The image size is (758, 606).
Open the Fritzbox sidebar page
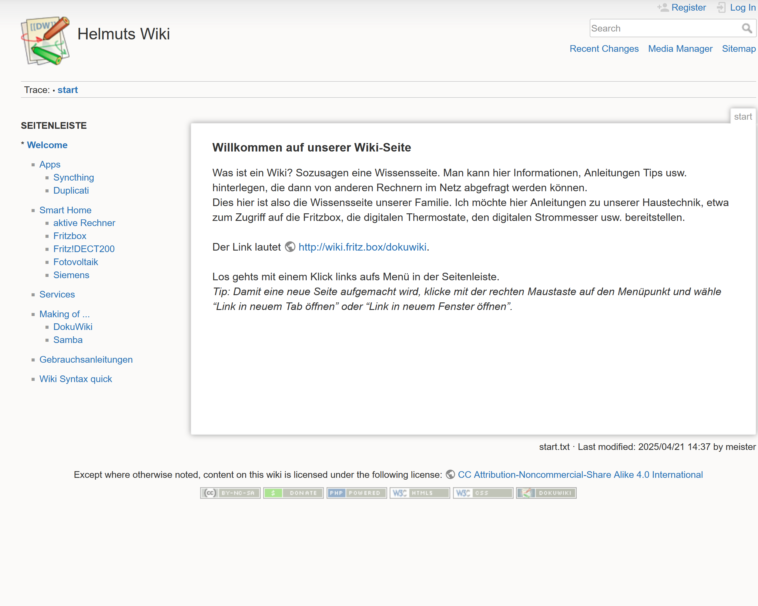pyautogui.click(x=70, y=236)
